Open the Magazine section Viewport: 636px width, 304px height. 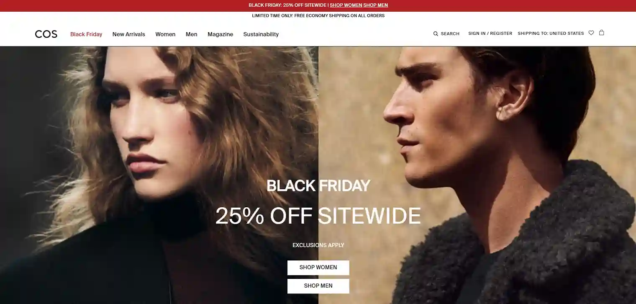click(x=221, y=34)
